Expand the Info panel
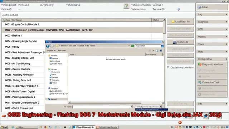This screenshot has height=129, width=229. click(212, 104)
